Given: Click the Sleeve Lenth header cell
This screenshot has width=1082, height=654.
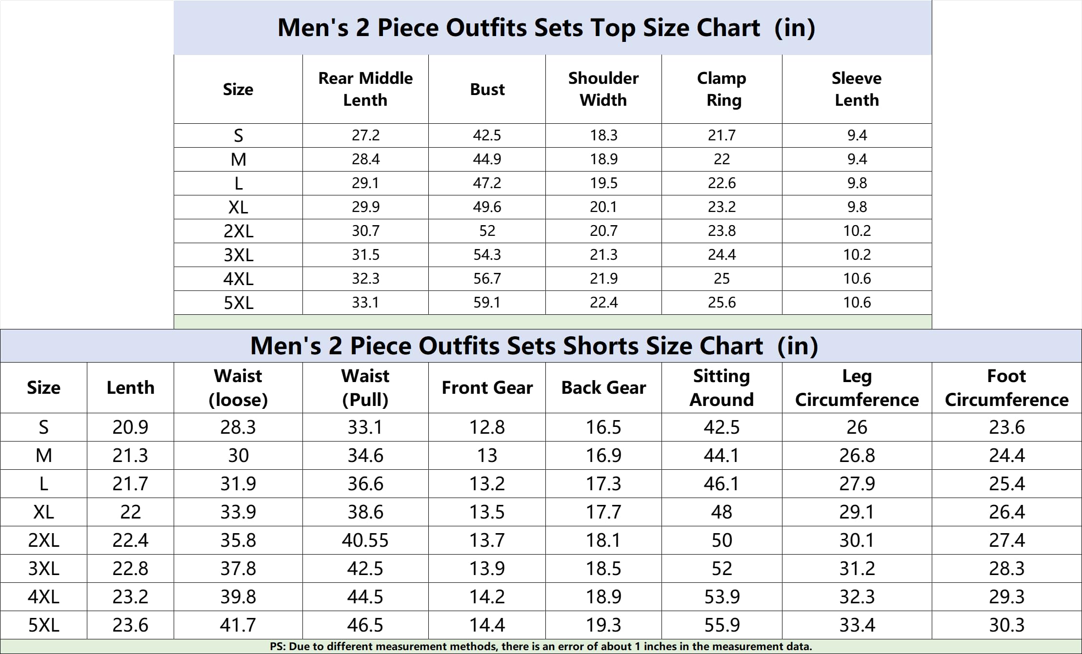Looking at the screenshot, I should coord(857,89).
